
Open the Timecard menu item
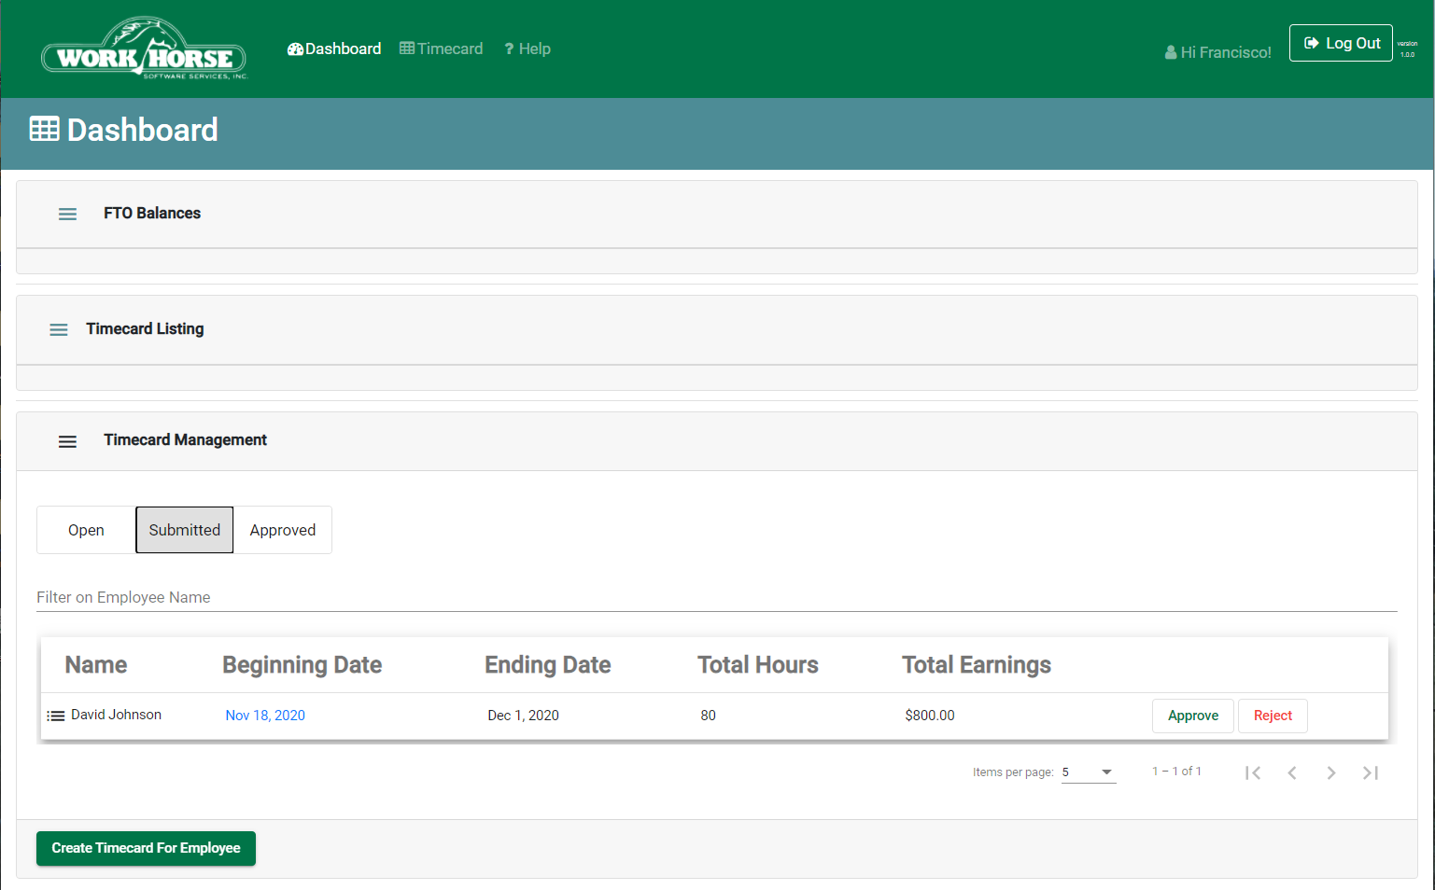(442, 49)
